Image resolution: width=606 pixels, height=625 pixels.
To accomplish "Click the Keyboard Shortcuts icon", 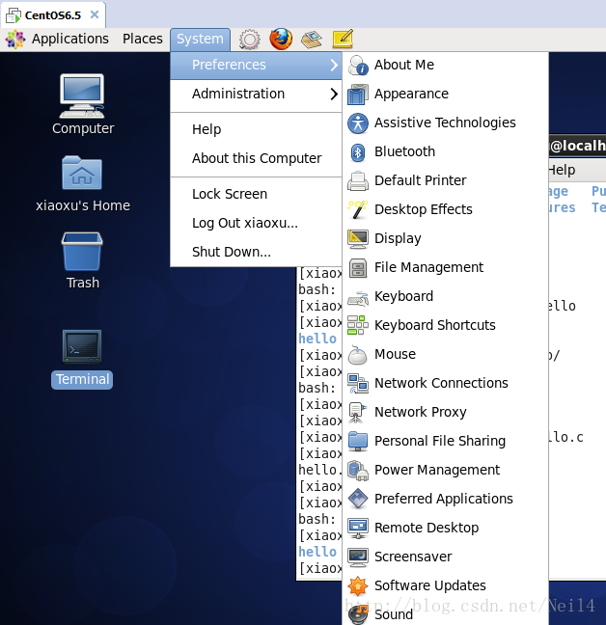I will tap(358, 326).
